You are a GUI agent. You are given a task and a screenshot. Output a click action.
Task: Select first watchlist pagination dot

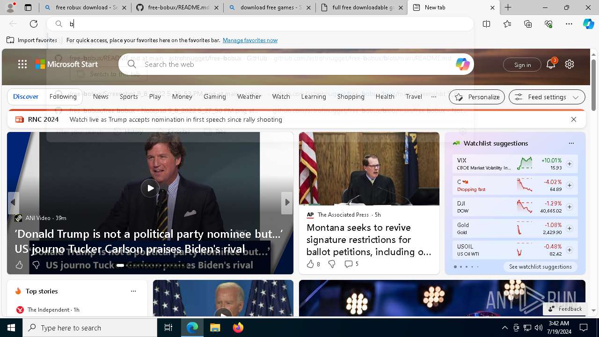pos(455,267)
